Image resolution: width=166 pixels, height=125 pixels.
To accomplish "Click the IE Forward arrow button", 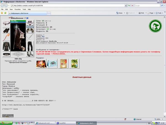I will 6,6.
